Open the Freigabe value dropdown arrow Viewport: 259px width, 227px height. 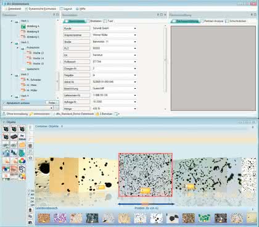click(x=135, y=75)
